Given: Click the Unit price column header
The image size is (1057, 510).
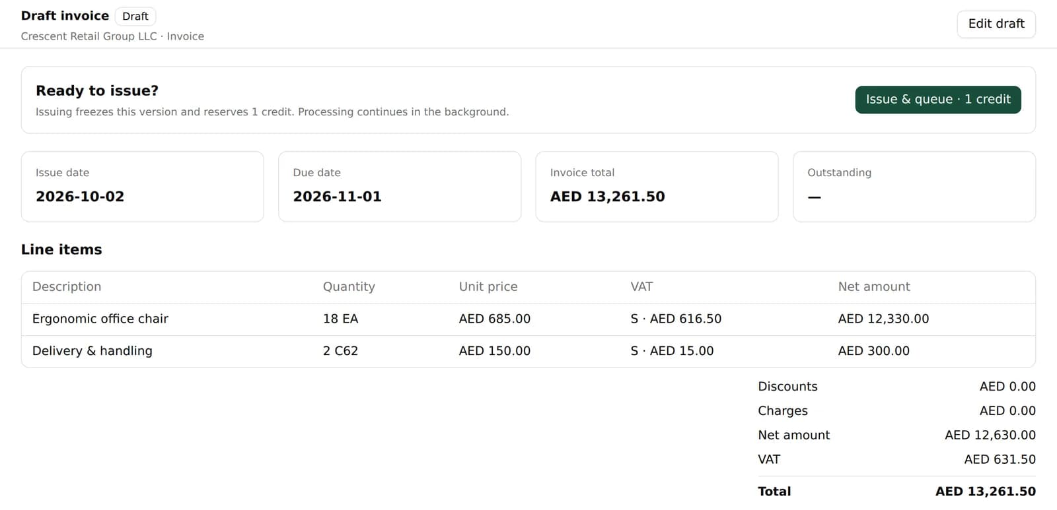Looking at the screenshot, I should [488, 287].
